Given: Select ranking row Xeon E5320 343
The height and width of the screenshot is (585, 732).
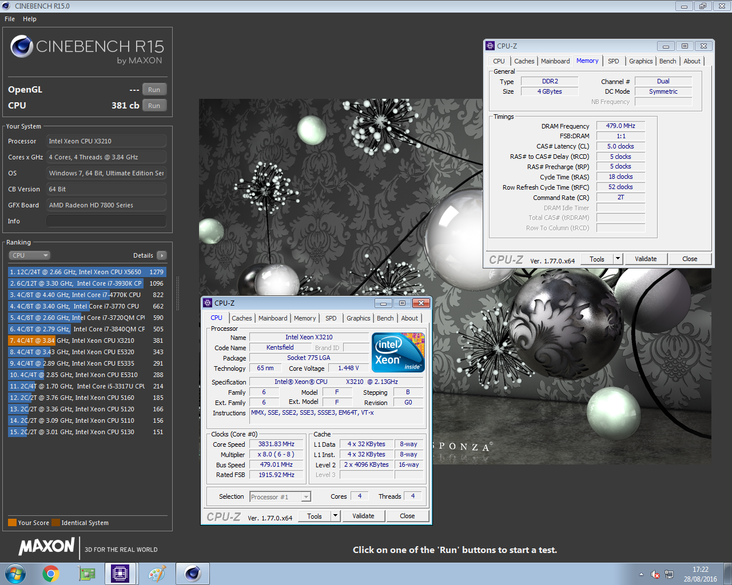Looking at the screenshot, I should pyautogui.click(x=87, y=352).
